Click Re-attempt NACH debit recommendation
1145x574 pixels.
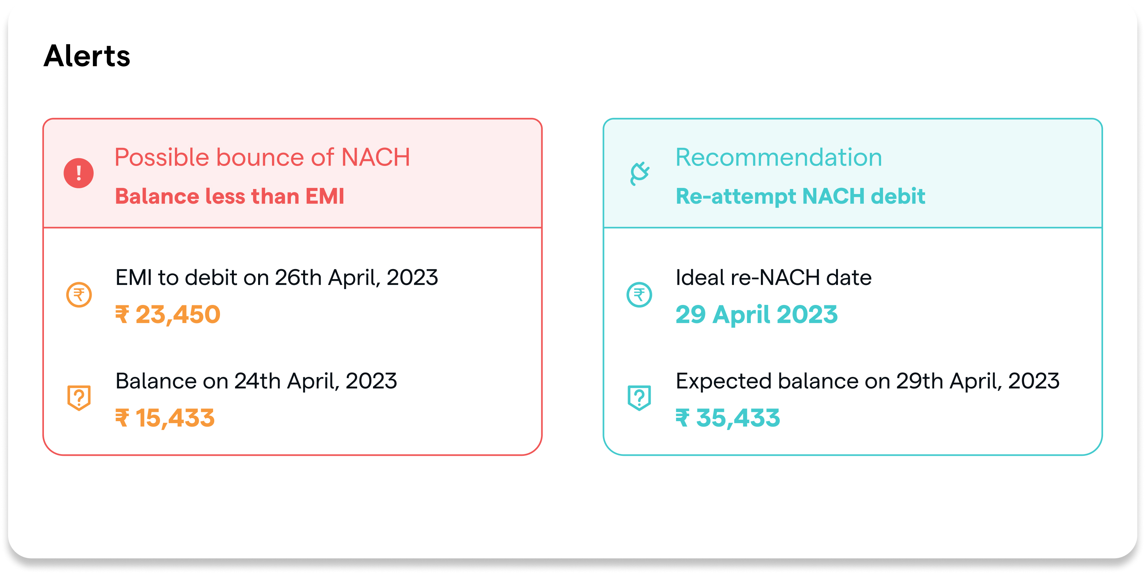[x=800, y=196]
